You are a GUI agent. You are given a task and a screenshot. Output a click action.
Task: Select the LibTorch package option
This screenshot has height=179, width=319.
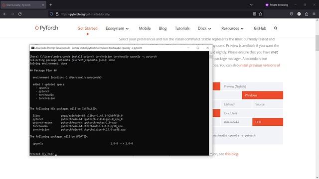236,104
